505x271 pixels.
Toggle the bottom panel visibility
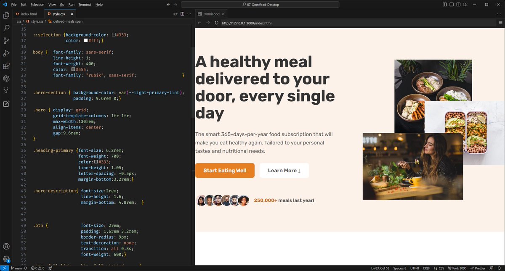point(452,5)
